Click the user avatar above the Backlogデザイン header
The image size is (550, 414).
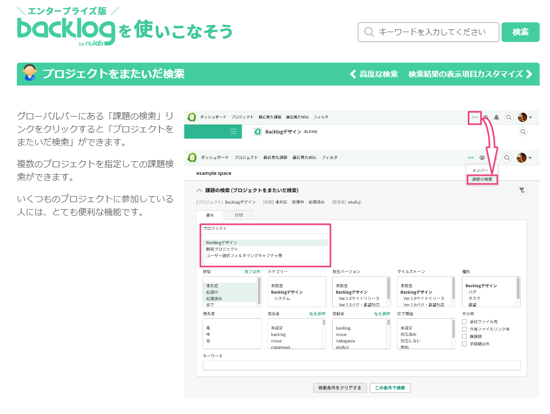[x=522, y=117]
